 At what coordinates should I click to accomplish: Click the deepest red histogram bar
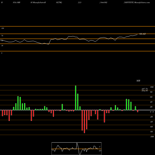pyautogui.click(x=84, y=122)
